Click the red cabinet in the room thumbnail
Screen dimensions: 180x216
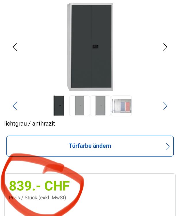point(128,107)
